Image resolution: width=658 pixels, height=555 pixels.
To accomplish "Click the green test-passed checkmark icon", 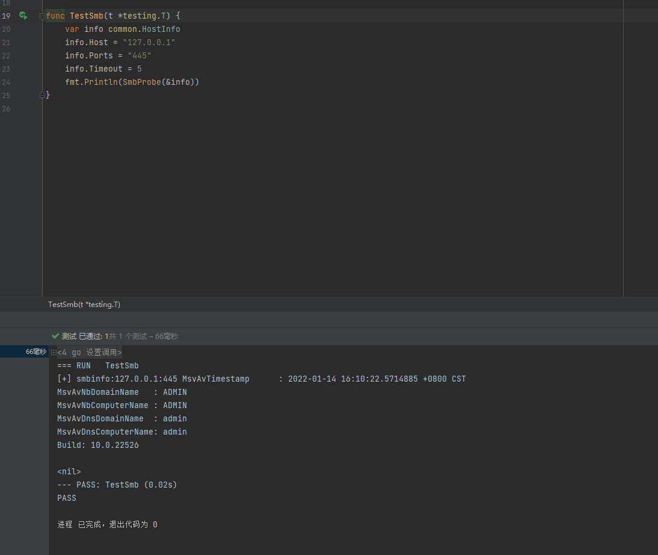I will (x=56, y=336).
